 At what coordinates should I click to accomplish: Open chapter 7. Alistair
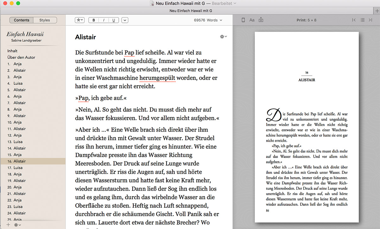[33, 103]
